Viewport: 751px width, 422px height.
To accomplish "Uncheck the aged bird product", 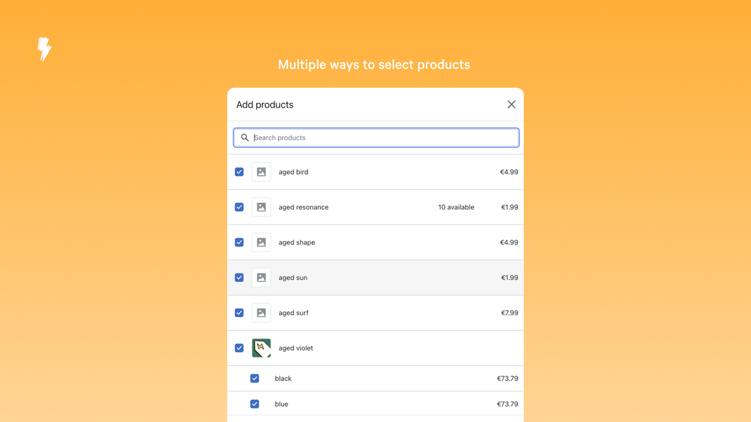I will (239, 172).
